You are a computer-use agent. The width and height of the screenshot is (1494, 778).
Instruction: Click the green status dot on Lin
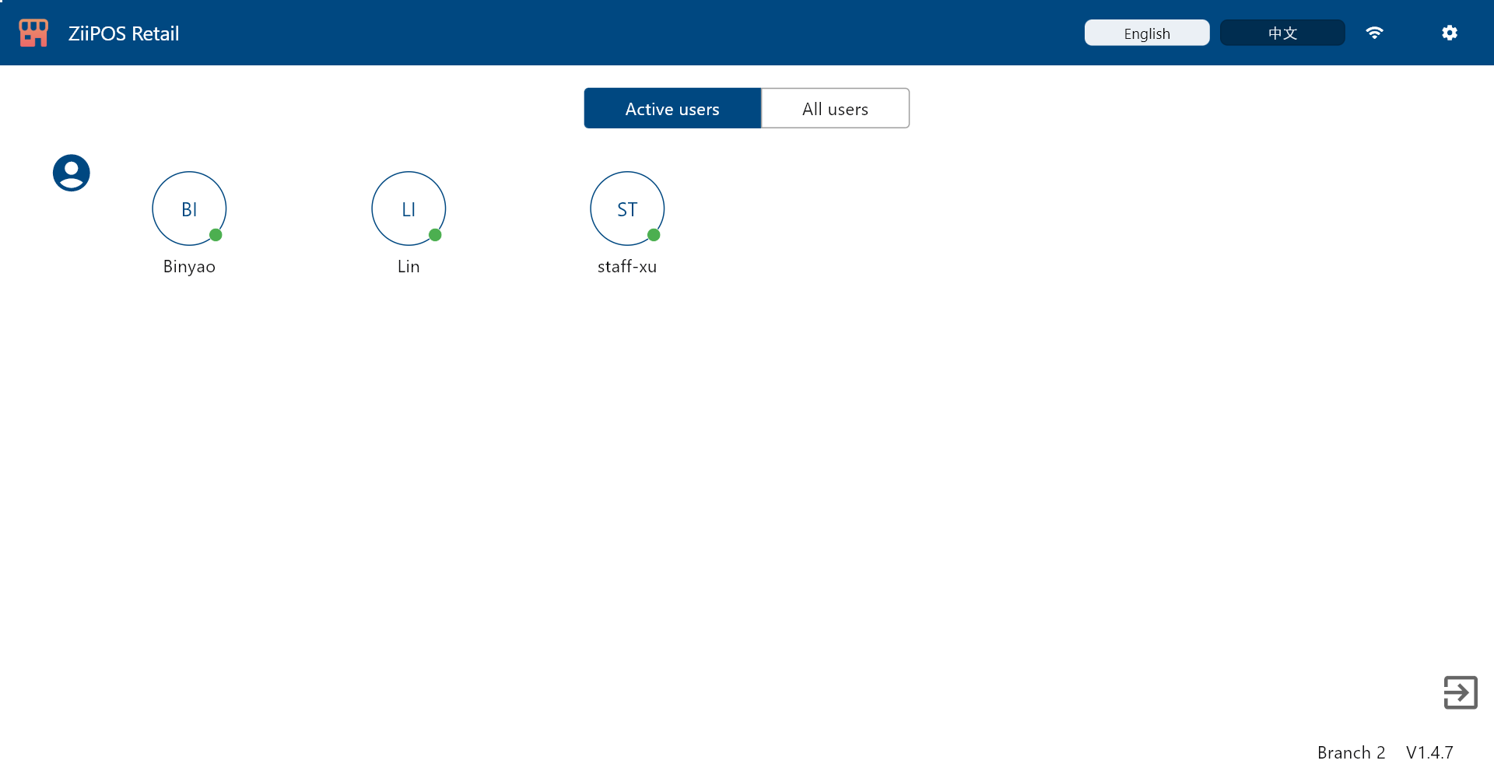click(x=436, y=235)
